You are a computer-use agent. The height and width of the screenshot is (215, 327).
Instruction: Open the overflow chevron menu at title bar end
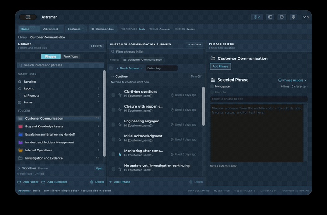[306, 17]
